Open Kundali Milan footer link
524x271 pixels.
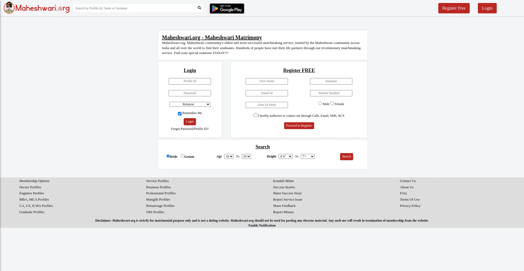[283, 181]
